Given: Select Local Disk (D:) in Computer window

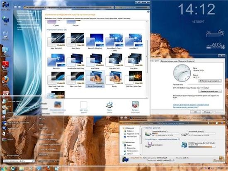Looking at the screenshot, I should [199, 133].
